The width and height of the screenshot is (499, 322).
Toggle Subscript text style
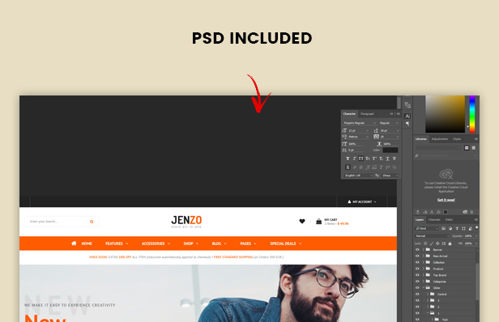click(x=381, y=159)
